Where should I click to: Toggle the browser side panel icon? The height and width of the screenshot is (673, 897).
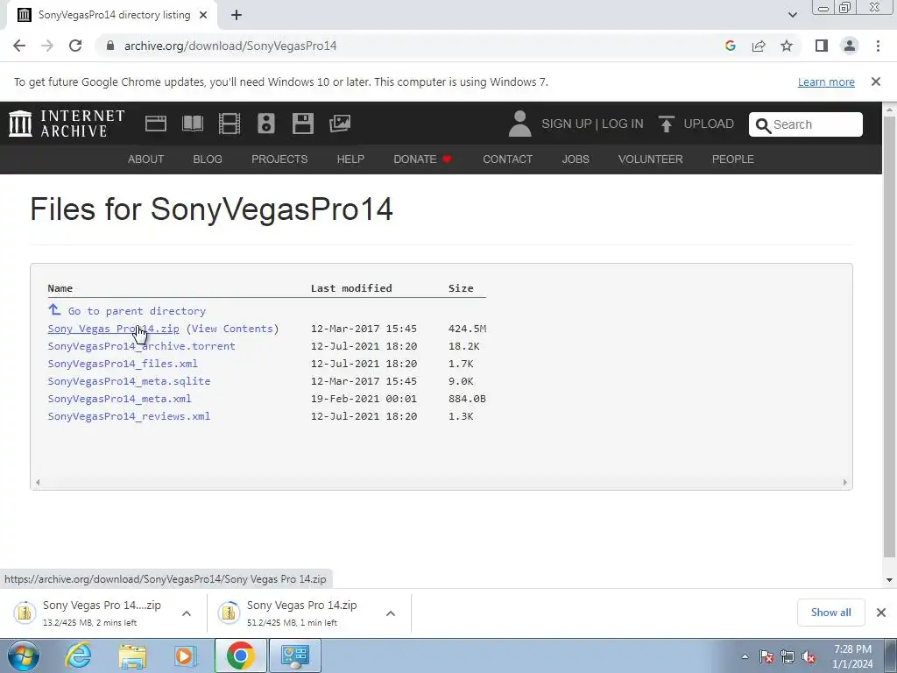pyautogui.click(x=822, y=46)
